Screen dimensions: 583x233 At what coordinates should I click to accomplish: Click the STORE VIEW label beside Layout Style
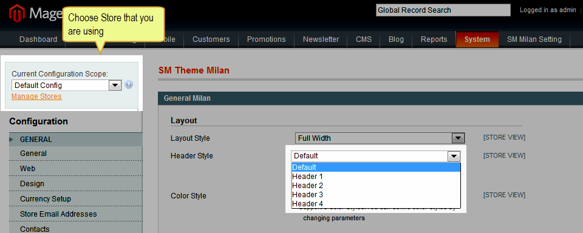[504, 138]
